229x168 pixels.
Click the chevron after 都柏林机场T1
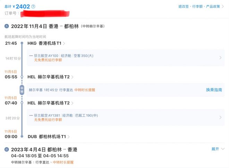68,137
